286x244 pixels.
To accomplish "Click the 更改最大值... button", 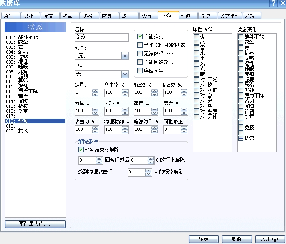I will tap(35, 224).
